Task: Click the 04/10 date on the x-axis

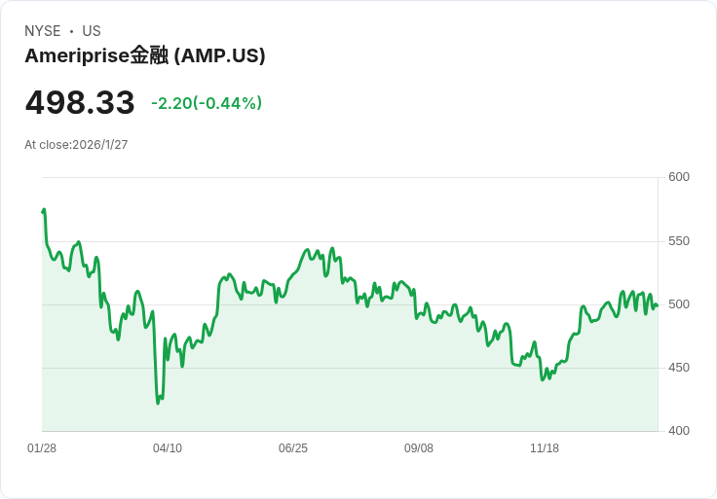Action: (168, 448)
